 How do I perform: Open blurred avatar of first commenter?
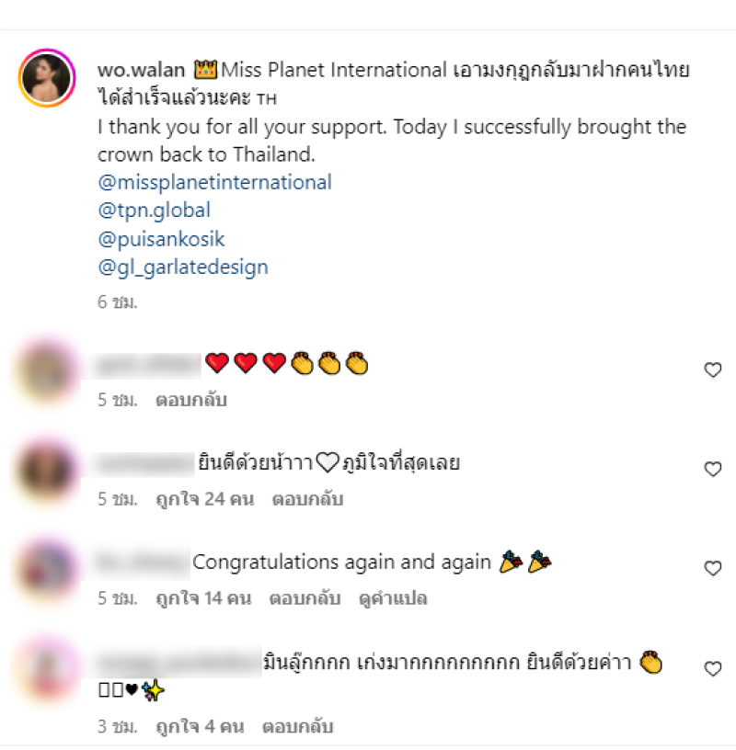[x=47, y=370]
